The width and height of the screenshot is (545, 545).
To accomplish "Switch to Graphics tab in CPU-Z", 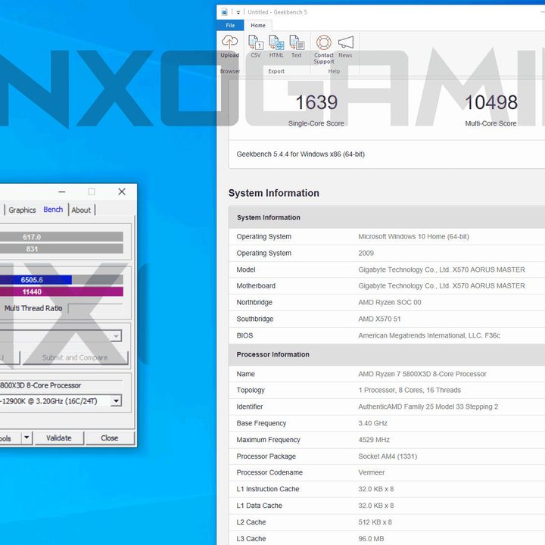I will point(22,210).
